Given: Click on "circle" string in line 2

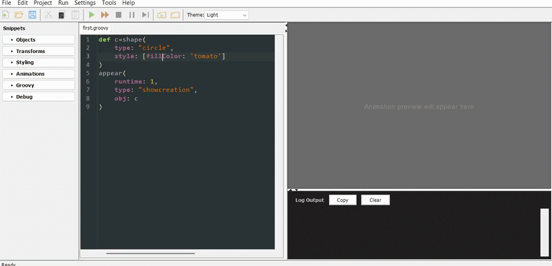Looking at the screenshot, I should coord(154,48).
